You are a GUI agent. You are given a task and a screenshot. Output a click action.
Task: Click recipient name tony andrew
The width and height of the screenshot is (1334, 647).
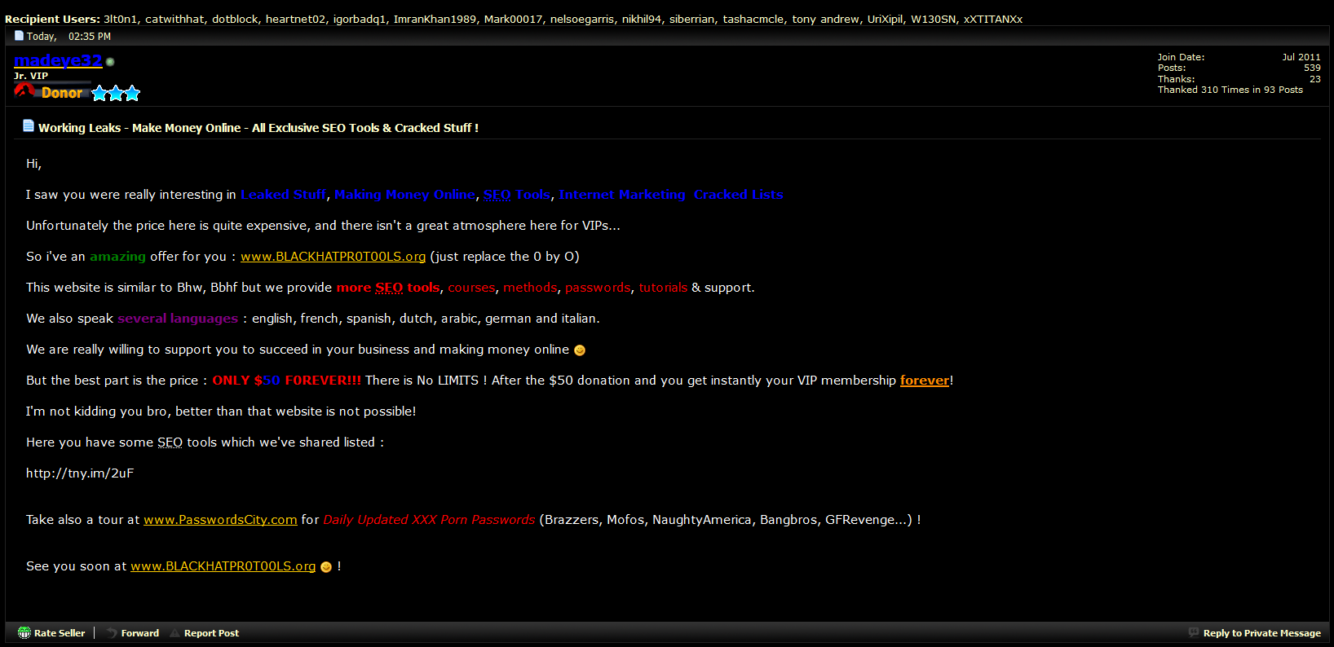tap(825, 19)
